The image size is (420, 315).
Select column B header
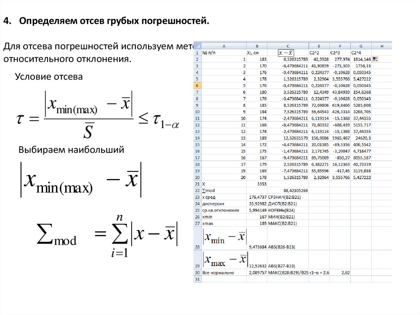point(257,46)
